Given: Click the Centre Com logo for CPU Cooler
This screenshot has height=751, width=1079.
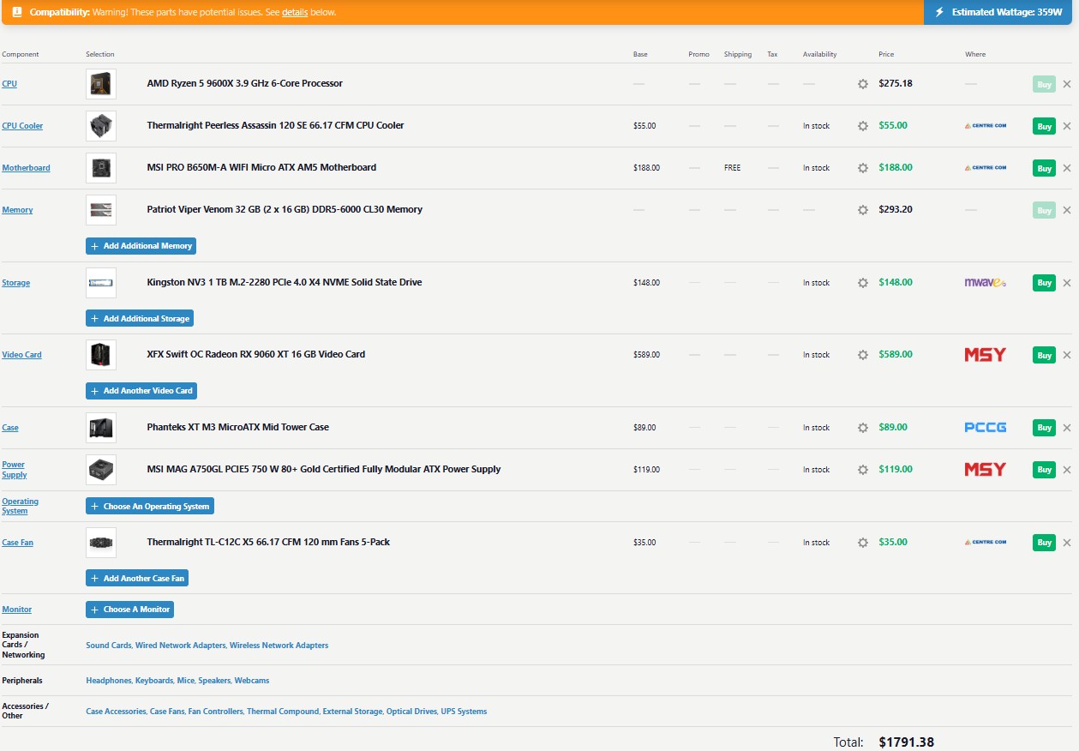Looking at the screenshot, I should [986, 126].
